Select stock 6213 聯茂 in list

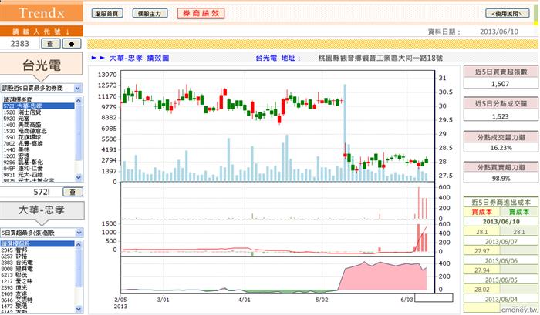37,275
